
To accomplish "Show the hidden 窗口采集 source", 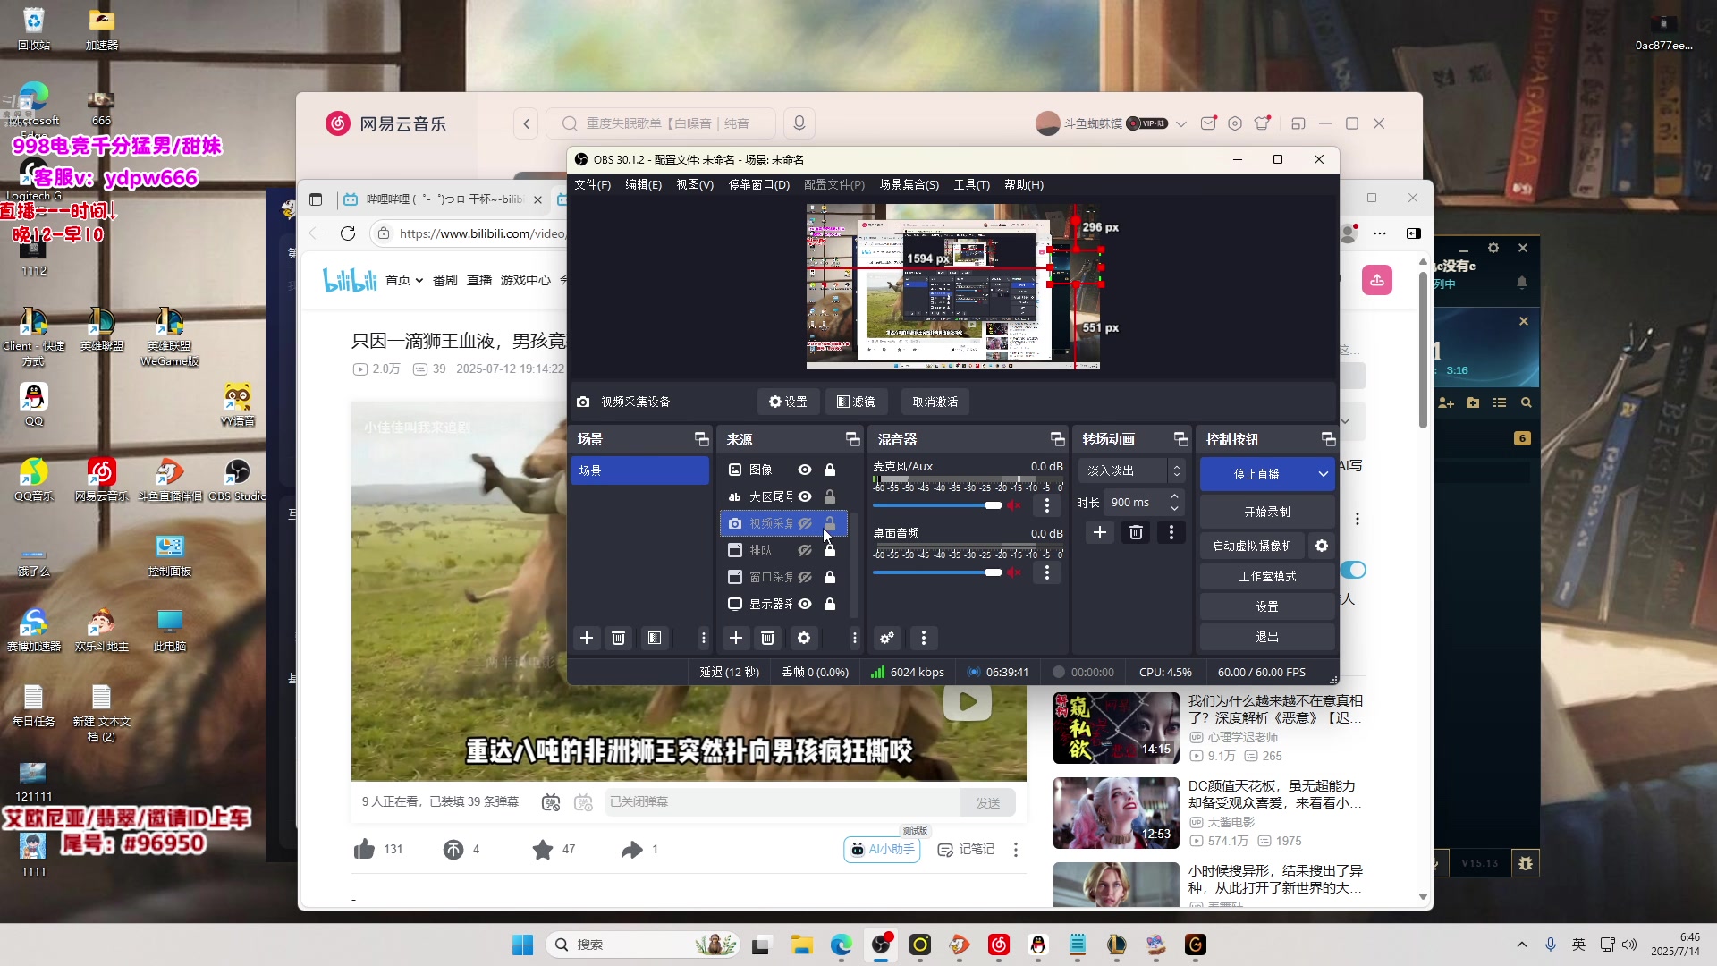I will (805, 577).
